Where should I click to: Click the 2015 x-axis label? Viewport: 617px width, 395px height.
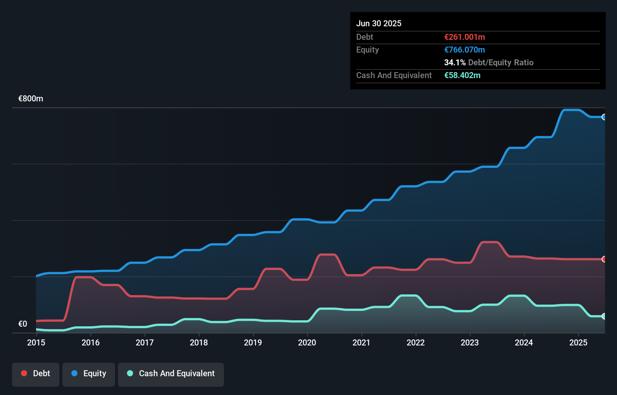point(36,342)
